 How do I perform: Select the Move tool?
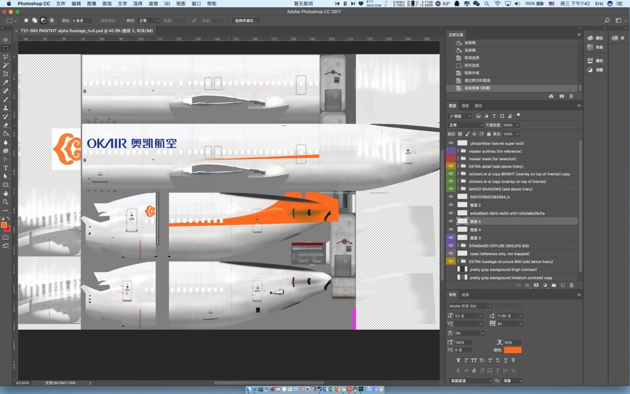tap(6, 40)
